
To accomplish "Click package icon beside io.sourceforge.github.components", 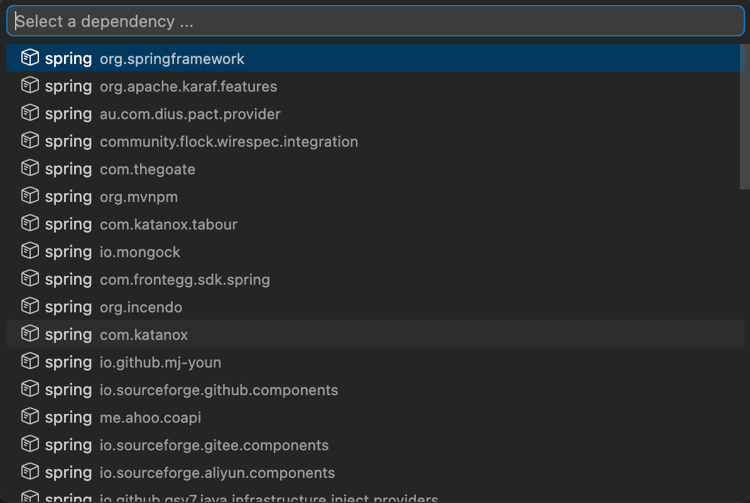I will (30, 389).
